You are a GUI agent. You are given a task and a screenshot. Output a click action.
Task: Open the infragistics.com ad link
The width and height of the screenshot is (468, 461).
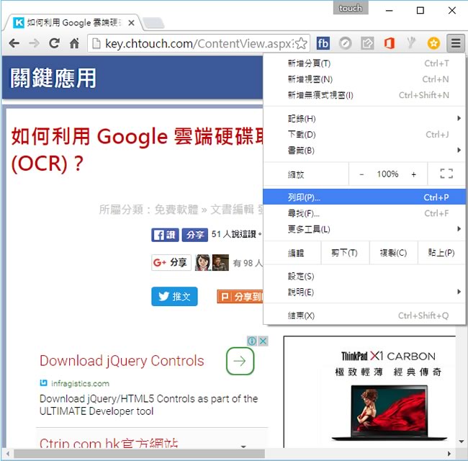80,383
